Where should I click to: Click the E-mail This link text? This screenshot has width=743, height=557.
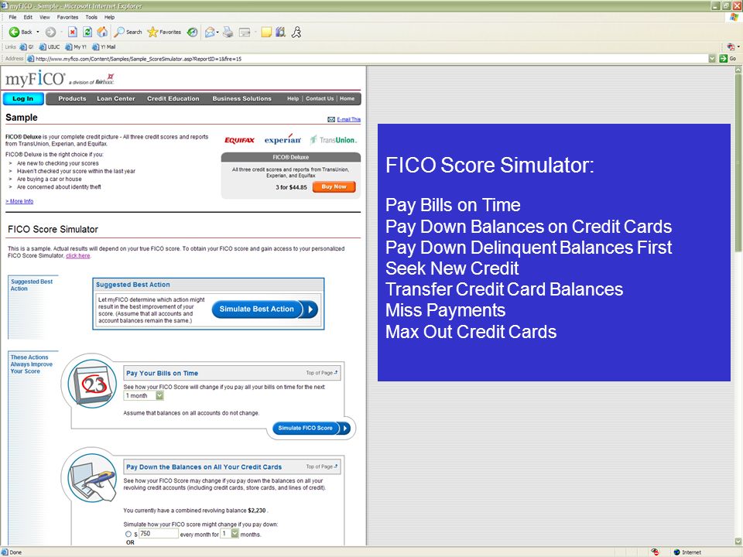(349, 119)
